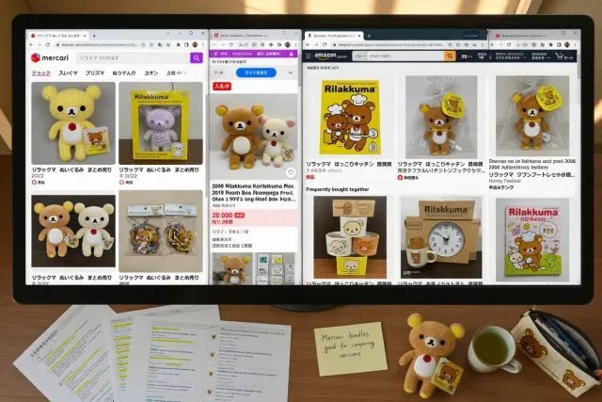The image size is (602, 402).
Task: Click the Mercari logo
Action: (50, 58)
